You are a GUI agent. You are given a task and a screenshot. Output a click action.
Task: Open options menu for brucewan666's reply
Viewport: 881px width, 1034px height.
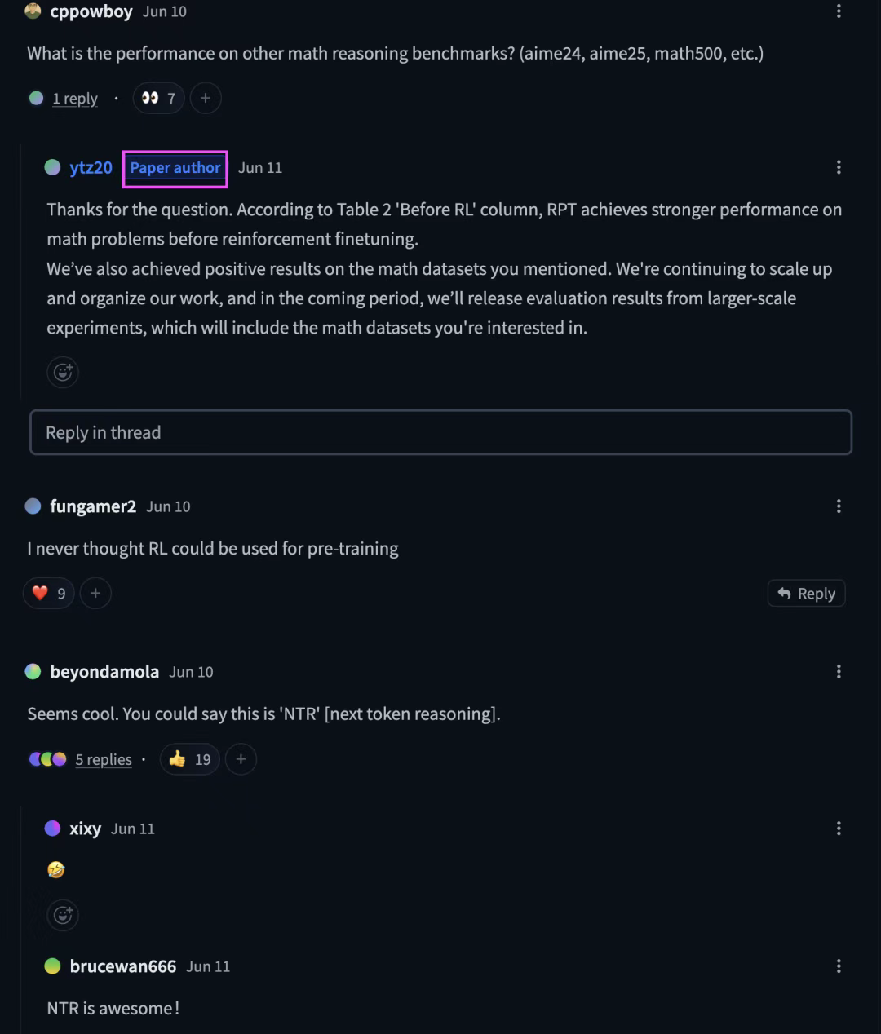[x=839, y=966]
